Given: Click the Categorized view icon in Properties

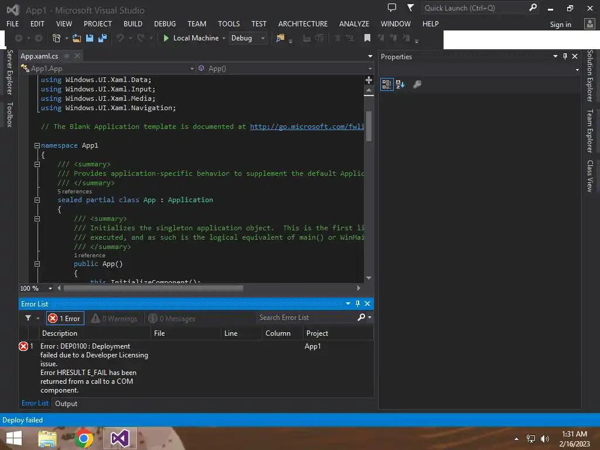Looking at the screenshot, I should (x=387, y=84).
